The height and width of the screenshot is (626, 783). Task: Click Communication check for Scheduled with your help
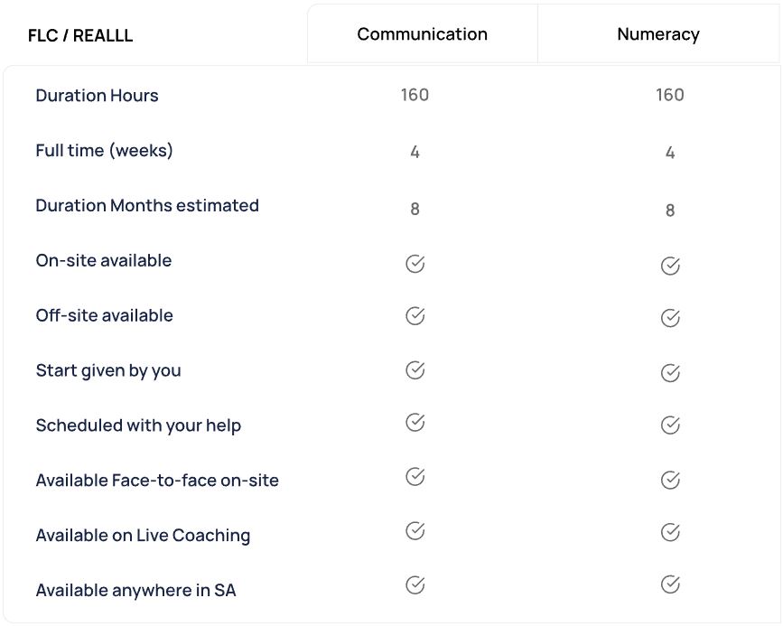pyautogui.click(x=415, y=423)
